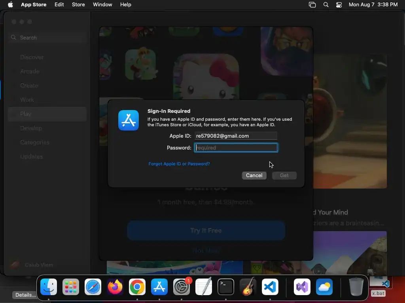The height and width of the screenshot is (303, 405).
Task: Launch Safari from the dock
Action: point(93,287)
